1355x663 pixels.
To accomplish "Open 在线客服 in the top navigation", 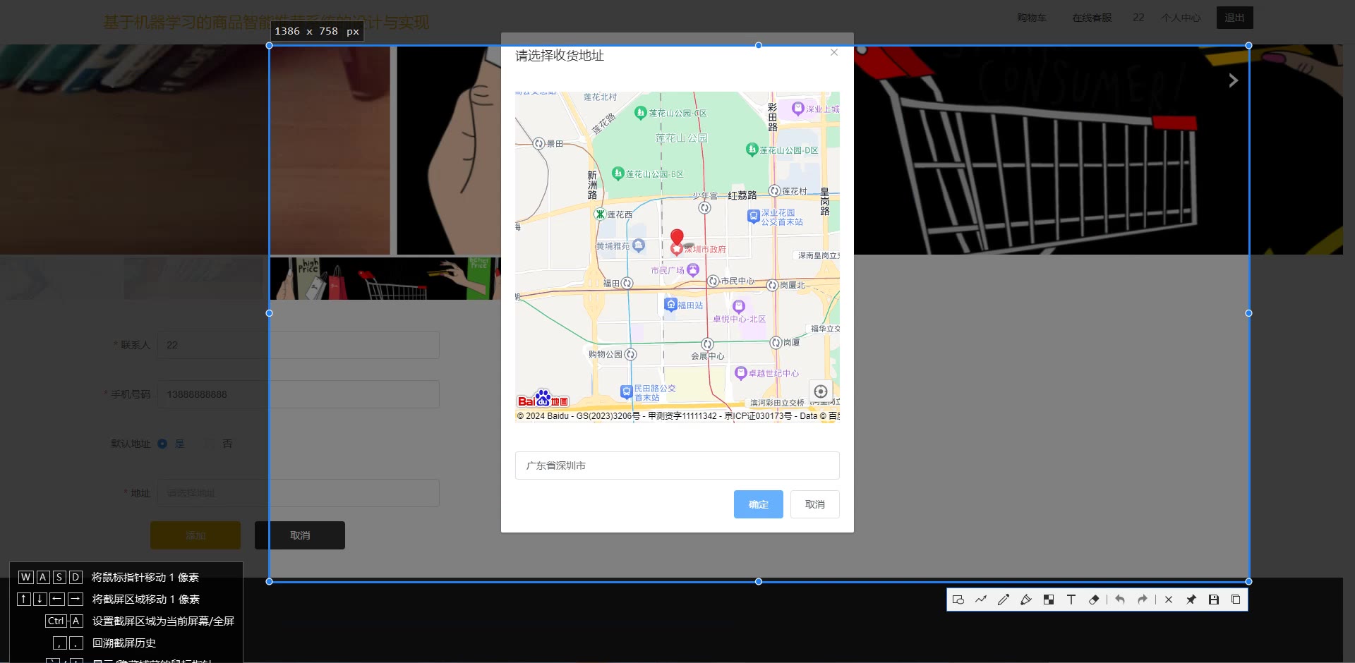I will pyautogui.click(x=1092, y=18).
